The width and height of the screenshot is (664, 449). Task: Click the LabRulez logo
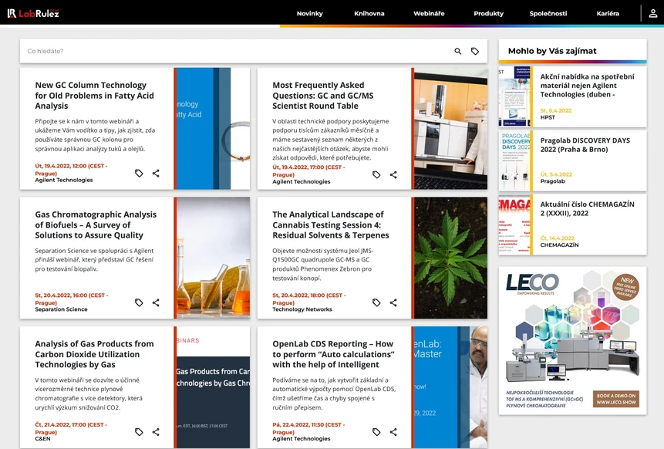coord(33,13)
